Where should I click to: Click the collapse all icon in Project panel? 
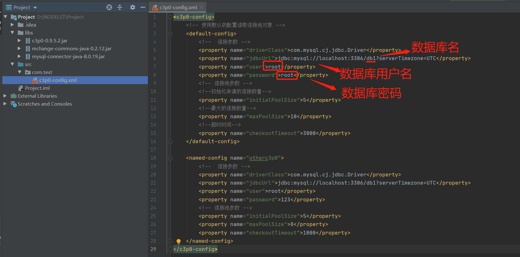pyautogui.click(x=120, y=7)
